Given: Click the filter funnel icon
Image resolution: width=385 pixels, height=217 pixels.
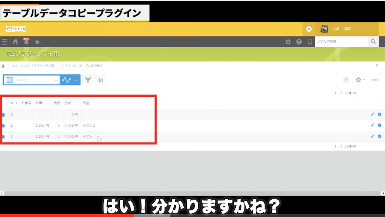Looking at the screenshot, I should pyautogui.click(x=88, y=80).
